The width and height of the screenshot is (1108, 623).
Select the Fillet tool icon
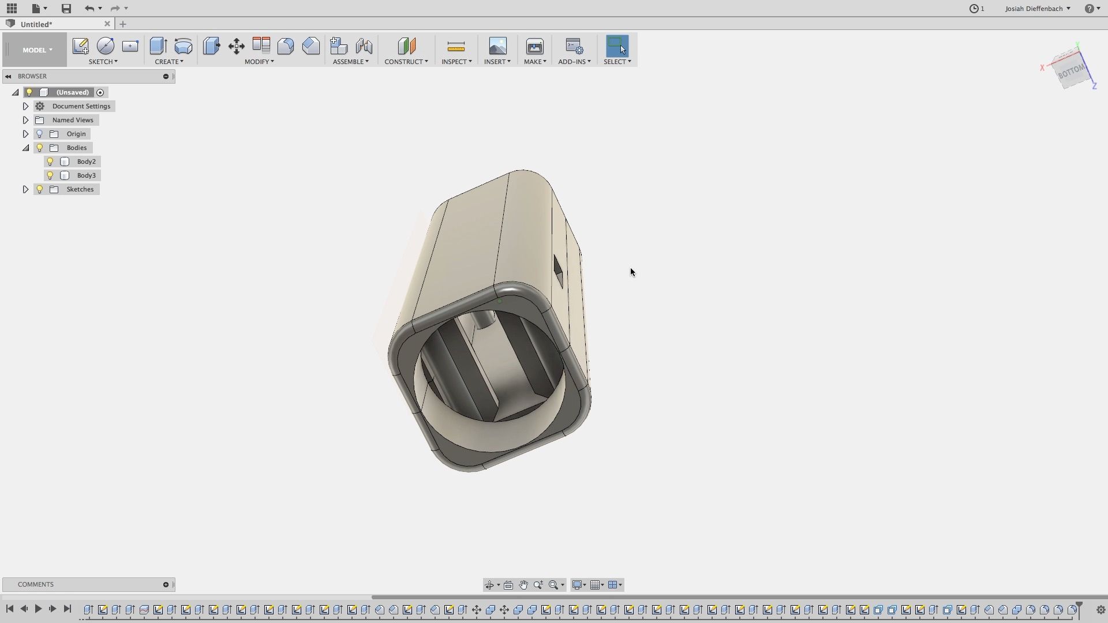tap(286, 46)
